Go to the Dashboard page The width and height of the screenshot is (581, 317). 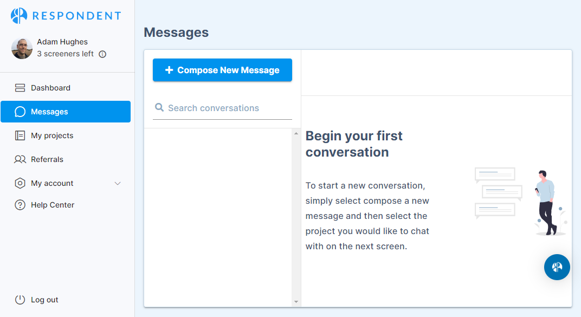(50, 88)
